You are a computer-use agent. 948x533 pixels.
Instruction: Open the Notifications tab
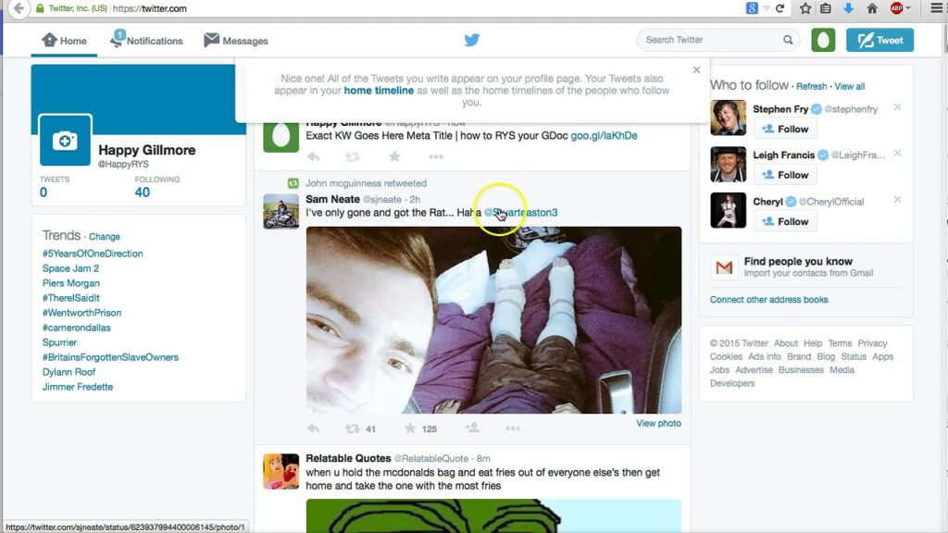tap(146, 41)
